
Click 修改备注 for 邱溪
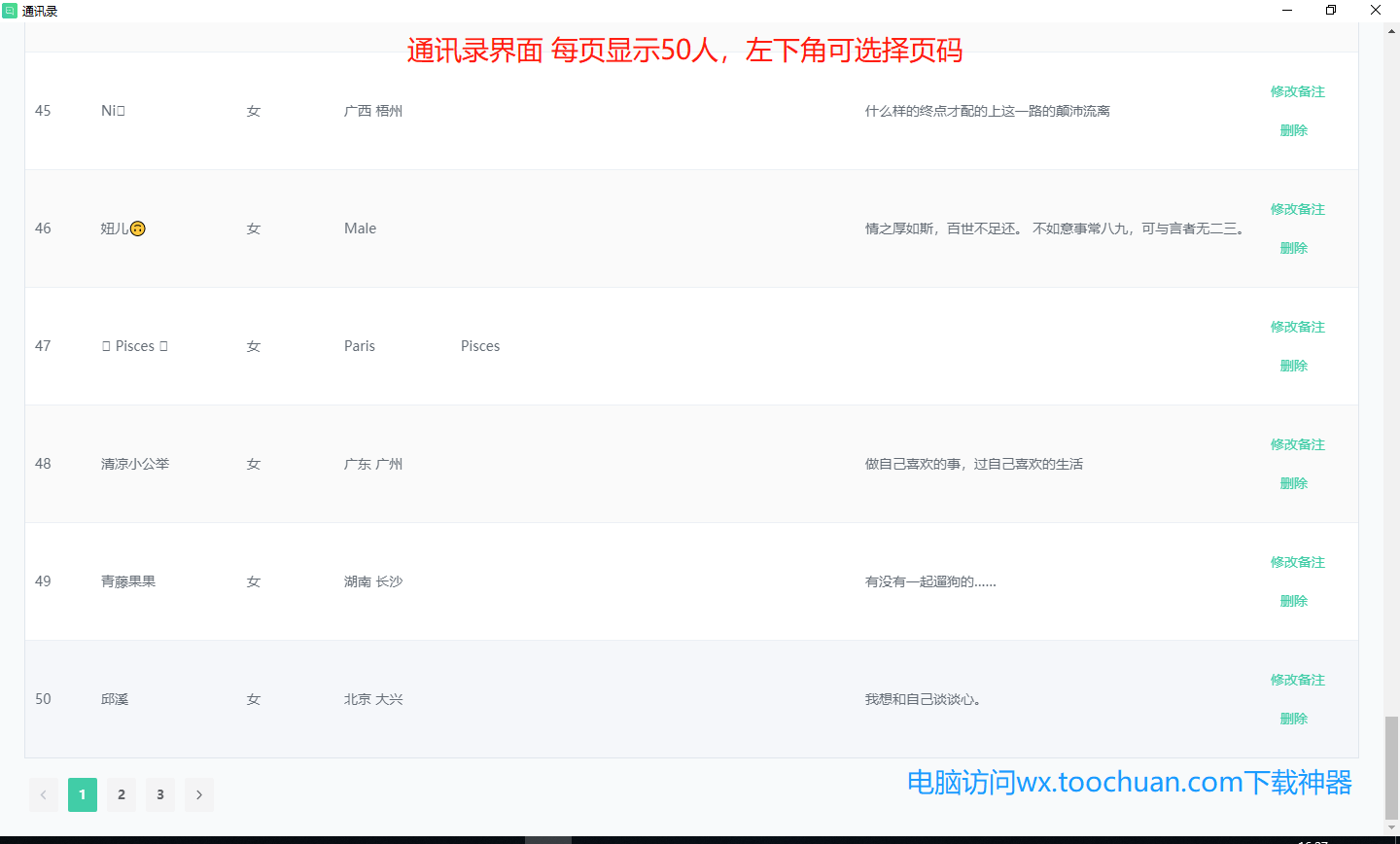tap(1297, 680)
